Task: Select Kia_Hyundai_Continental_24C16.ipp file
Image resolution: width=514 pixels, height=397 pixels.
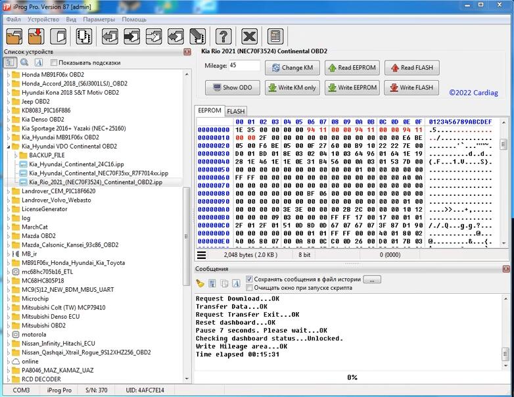Action: coord(76,164)
